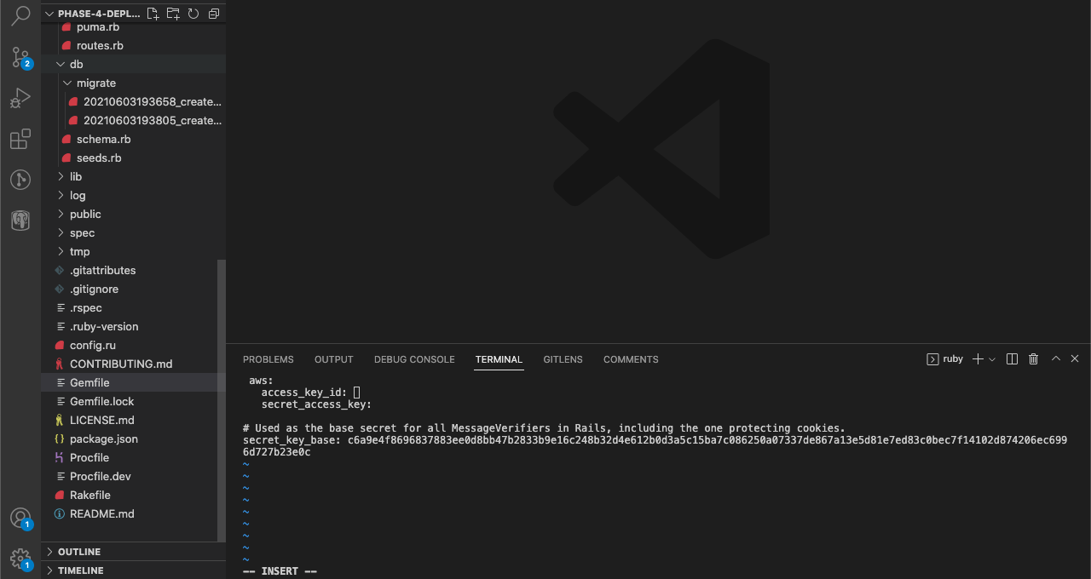
Task: Select the Gemfile entry
Action: pyautogui.click(x=133, y=383)
